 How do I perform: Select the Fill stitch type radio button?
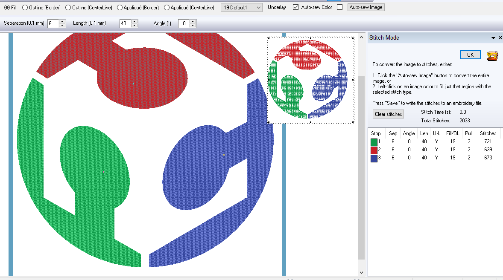7,7
